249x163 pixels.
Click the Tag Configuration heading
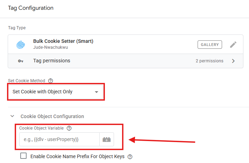[31, 8]
